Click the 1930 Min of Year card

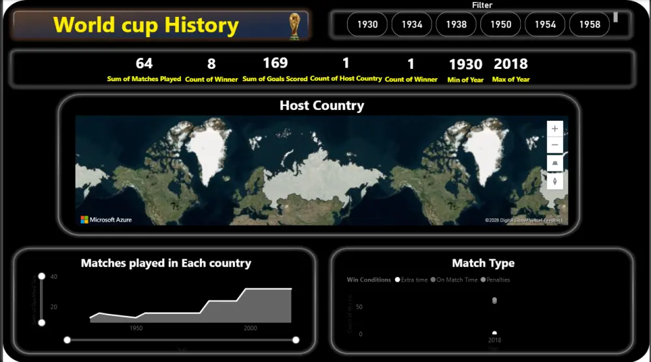tap(465, 70)
